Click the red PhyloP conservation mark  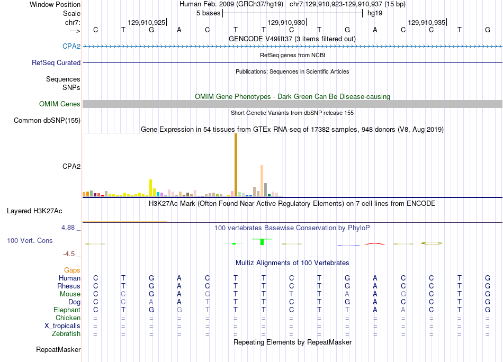(375, 243)
